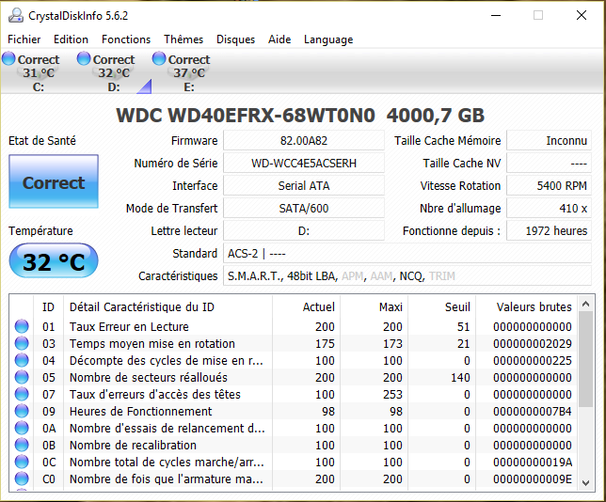Click the ID column header
The image size is (606, 502).
coord(48,307)
